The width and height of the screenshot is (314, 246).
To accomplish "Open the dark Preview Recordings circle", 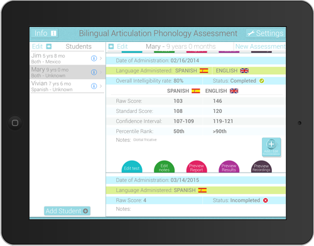I will click(261, 167).
